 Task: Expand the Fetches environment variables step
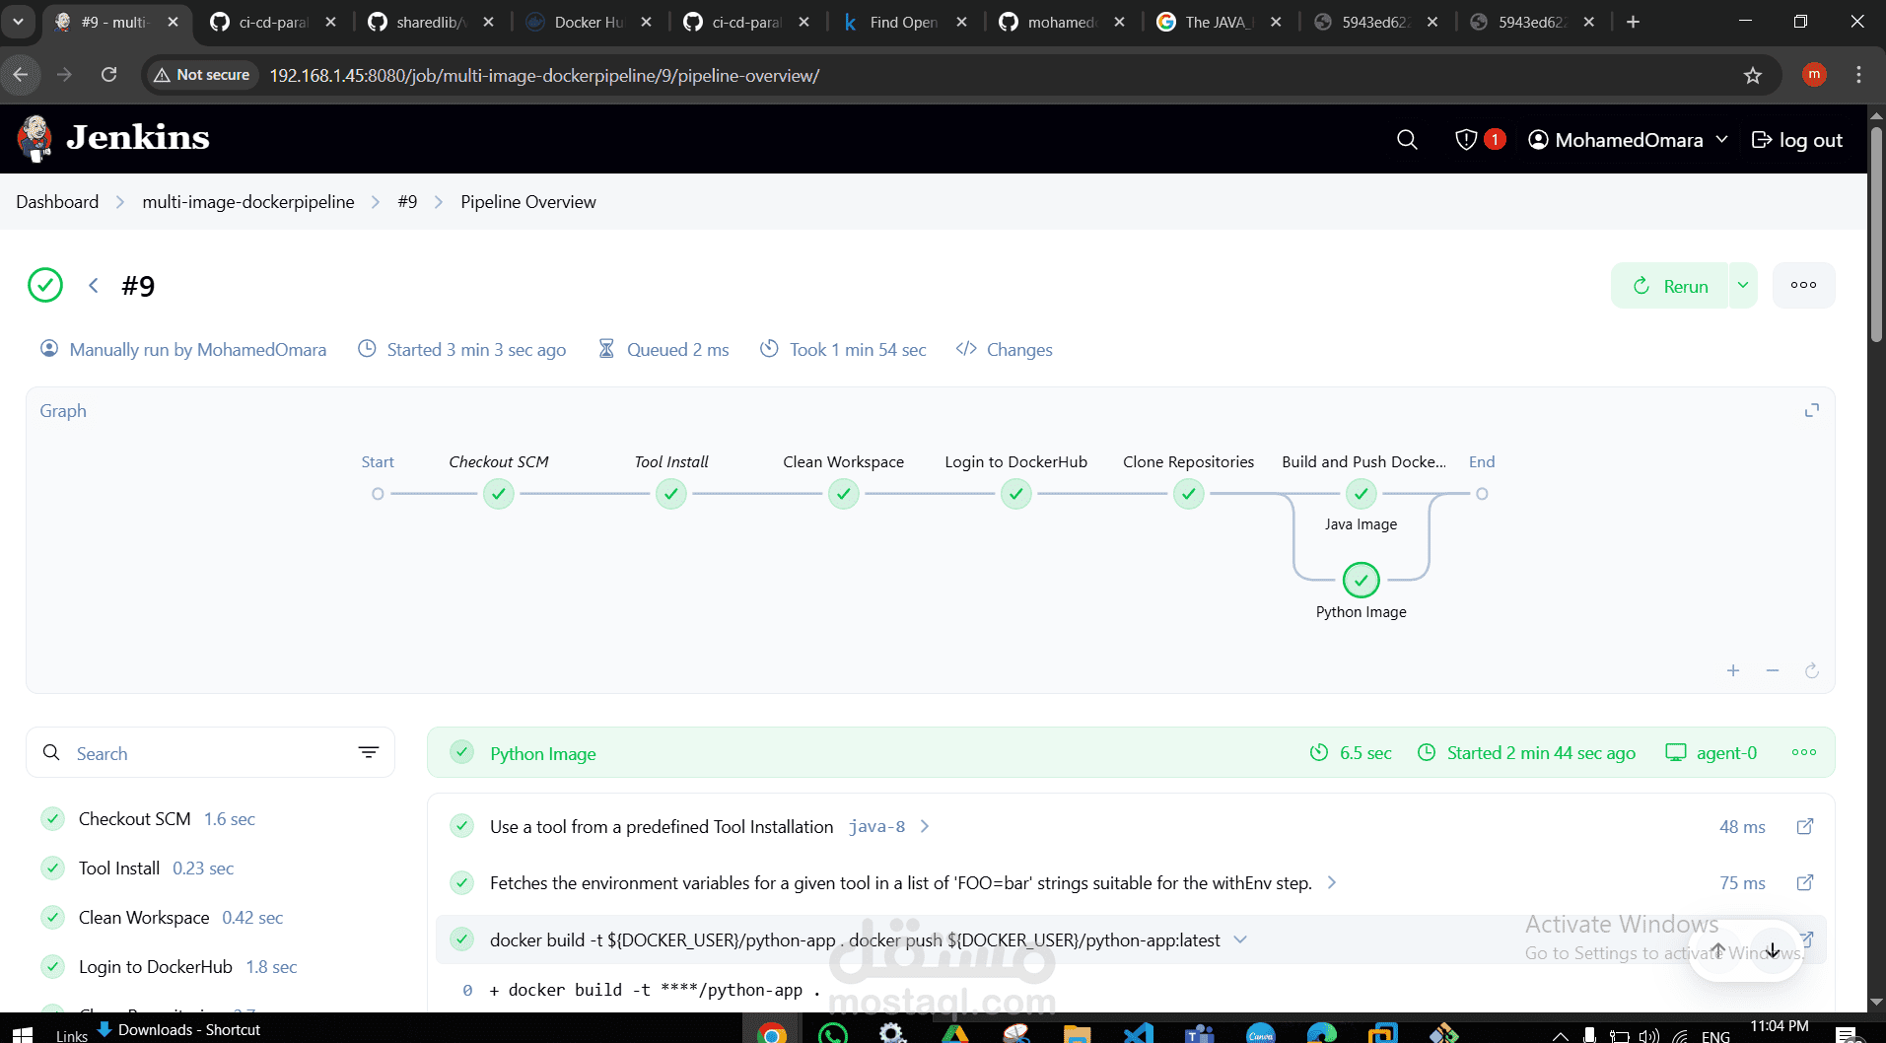click(x=1332, y=882)
